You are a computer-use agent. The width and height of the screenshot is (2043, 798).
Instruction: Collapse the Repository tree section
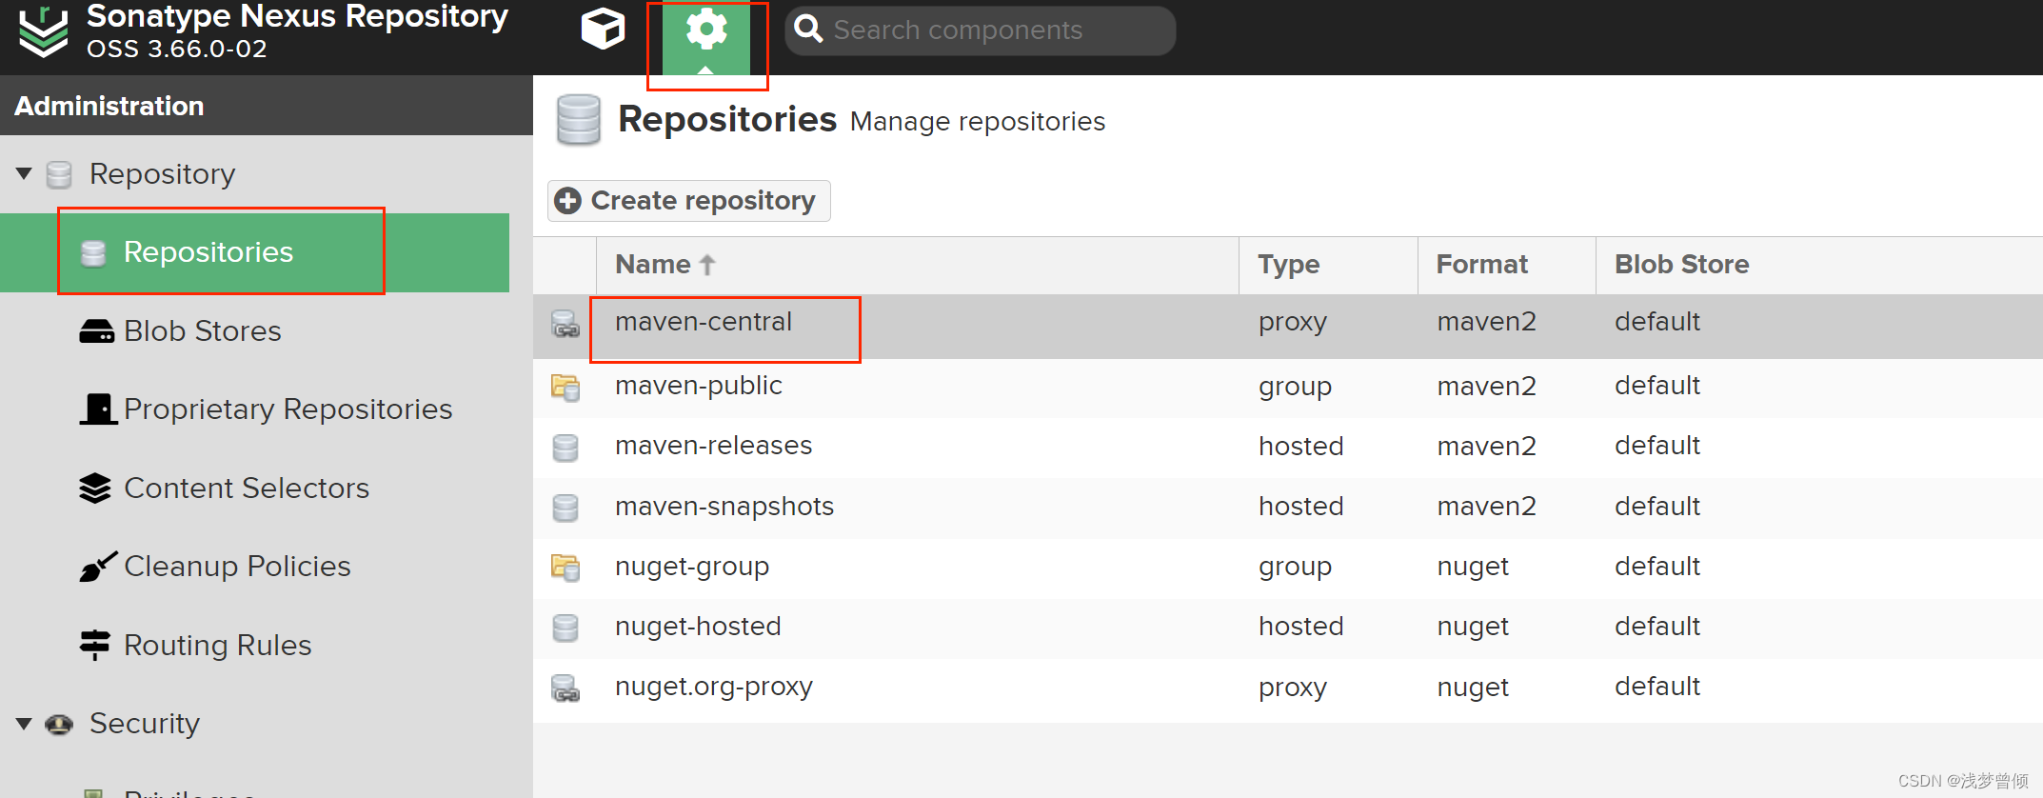[25, 173]
